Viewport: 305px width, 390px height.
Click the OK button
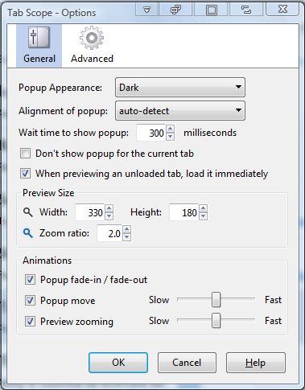[118, 363]
